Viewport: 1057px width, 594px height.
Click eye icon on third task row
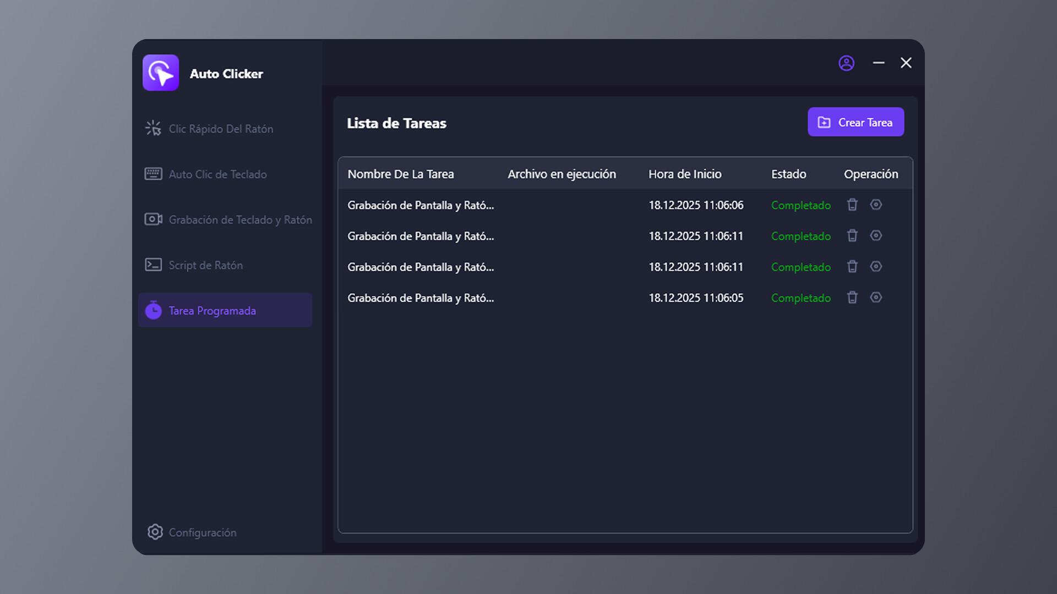[x=876, y=267]
